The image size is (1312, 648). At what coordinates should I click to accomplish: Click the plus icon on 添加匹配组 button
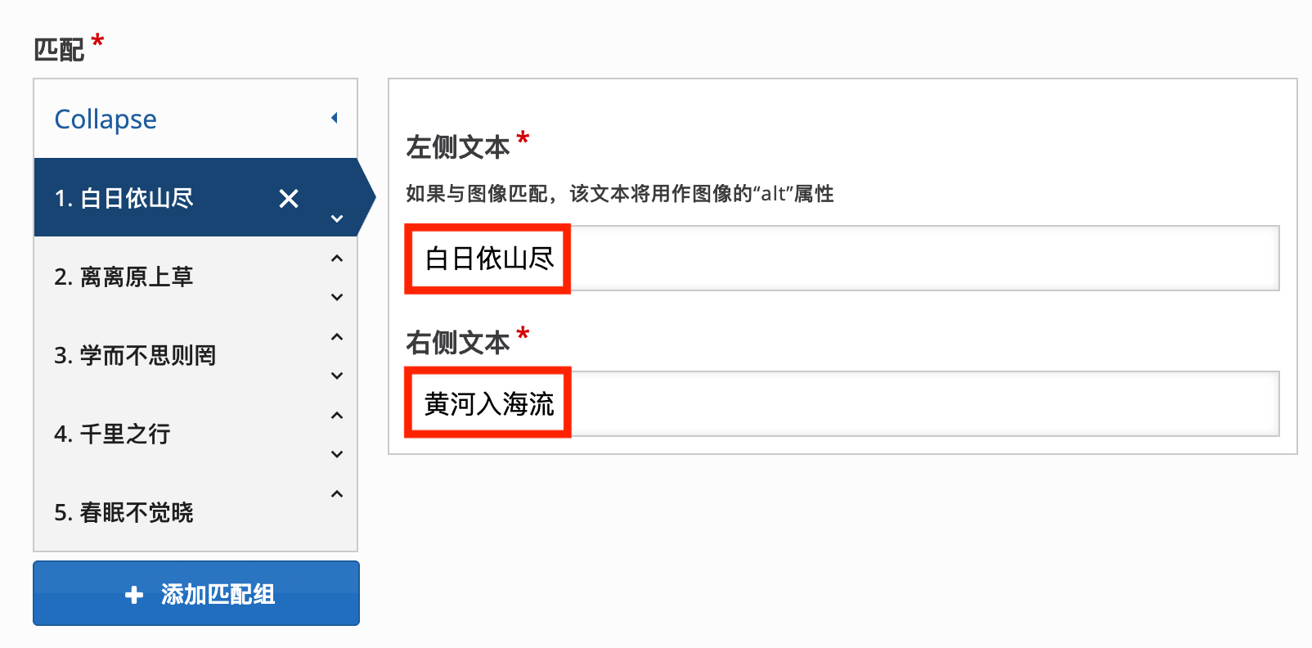pyautogui.click(x=133, y=594)
